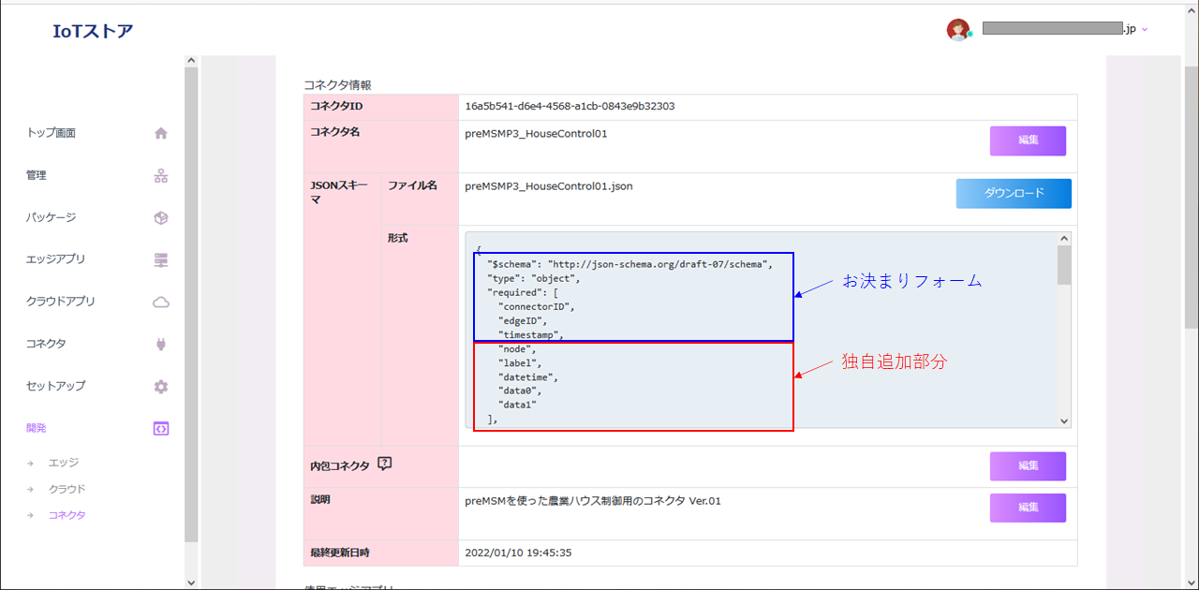The height and width of the screenshot is (590, 1199).
Task: Click the plug icon beside コネクタ
Action: (x=160, y=344)
